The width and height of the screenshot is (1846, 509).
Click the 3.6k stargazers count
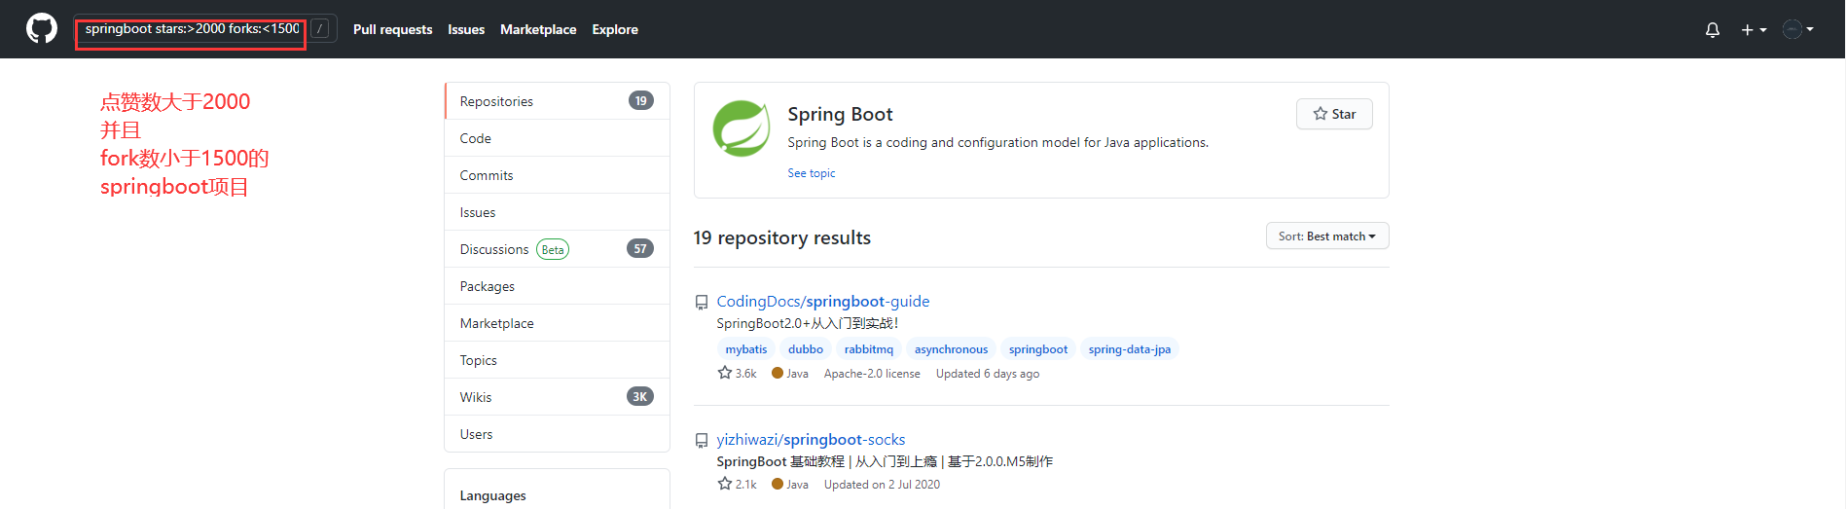click(x=737, y=374)
